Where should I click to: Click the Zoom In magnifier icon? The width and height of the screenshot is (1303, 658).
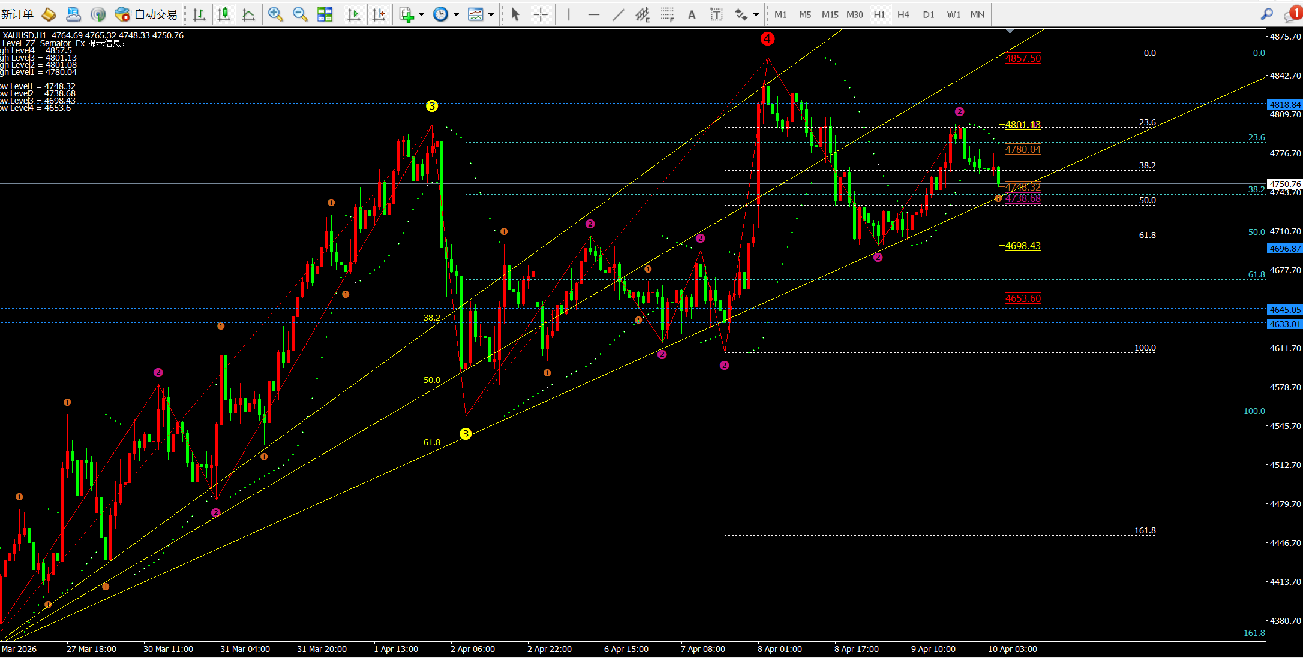[275, 14]
